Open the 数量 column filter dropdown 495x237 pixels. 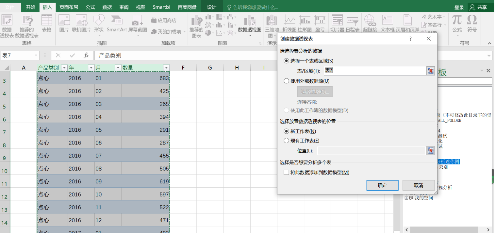coord(167,68)
